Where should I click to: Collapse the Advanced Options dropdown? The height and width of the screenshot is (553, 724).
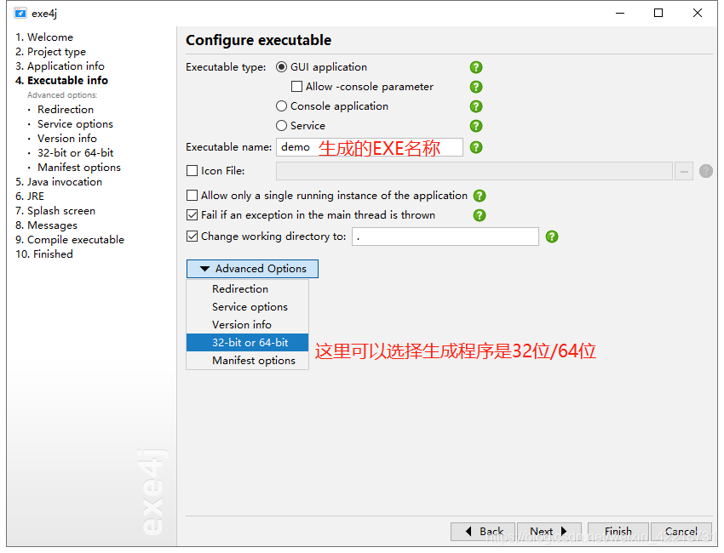click(x=252, y=269)
